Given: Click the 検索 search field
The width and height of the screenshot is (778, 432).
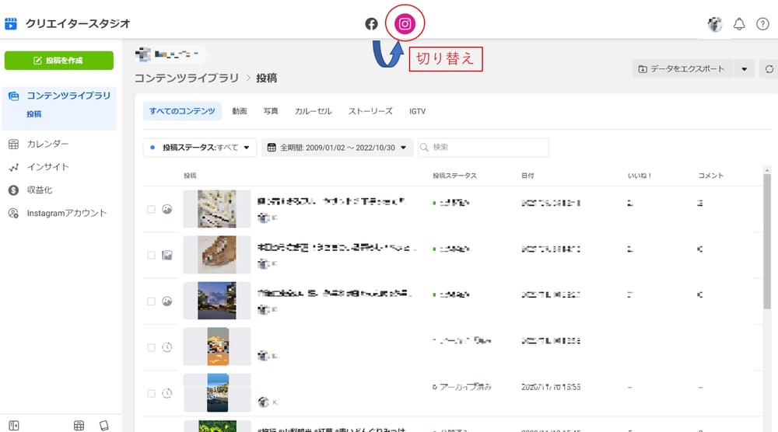Looking at the screenshot, I should [483, 147].
